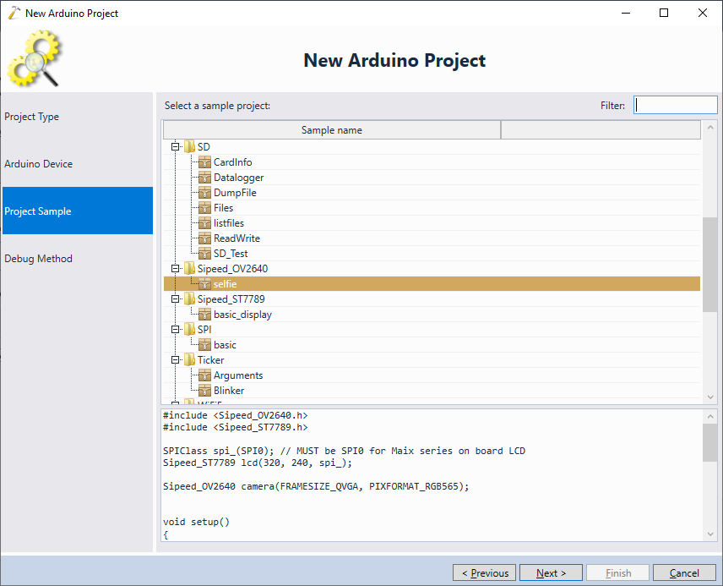Collapse the Ticker tree node
This screenshot has width=723, height=586.
(175, 360)
